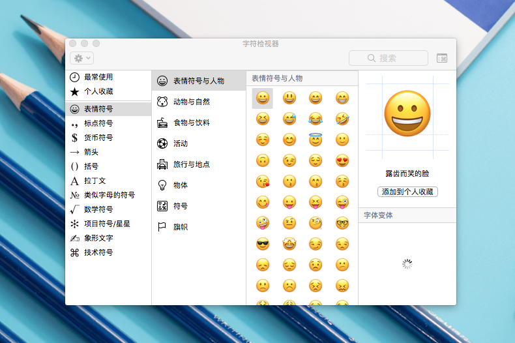Pick the tears of joy emoji
Image resolution: width=515 pixels, height=343 pixels.
316,119
